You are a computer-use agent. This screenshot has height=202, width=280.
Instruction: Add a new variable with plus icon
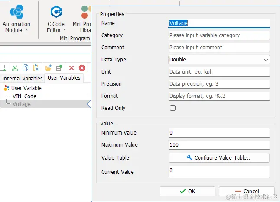tap(3, 68)
